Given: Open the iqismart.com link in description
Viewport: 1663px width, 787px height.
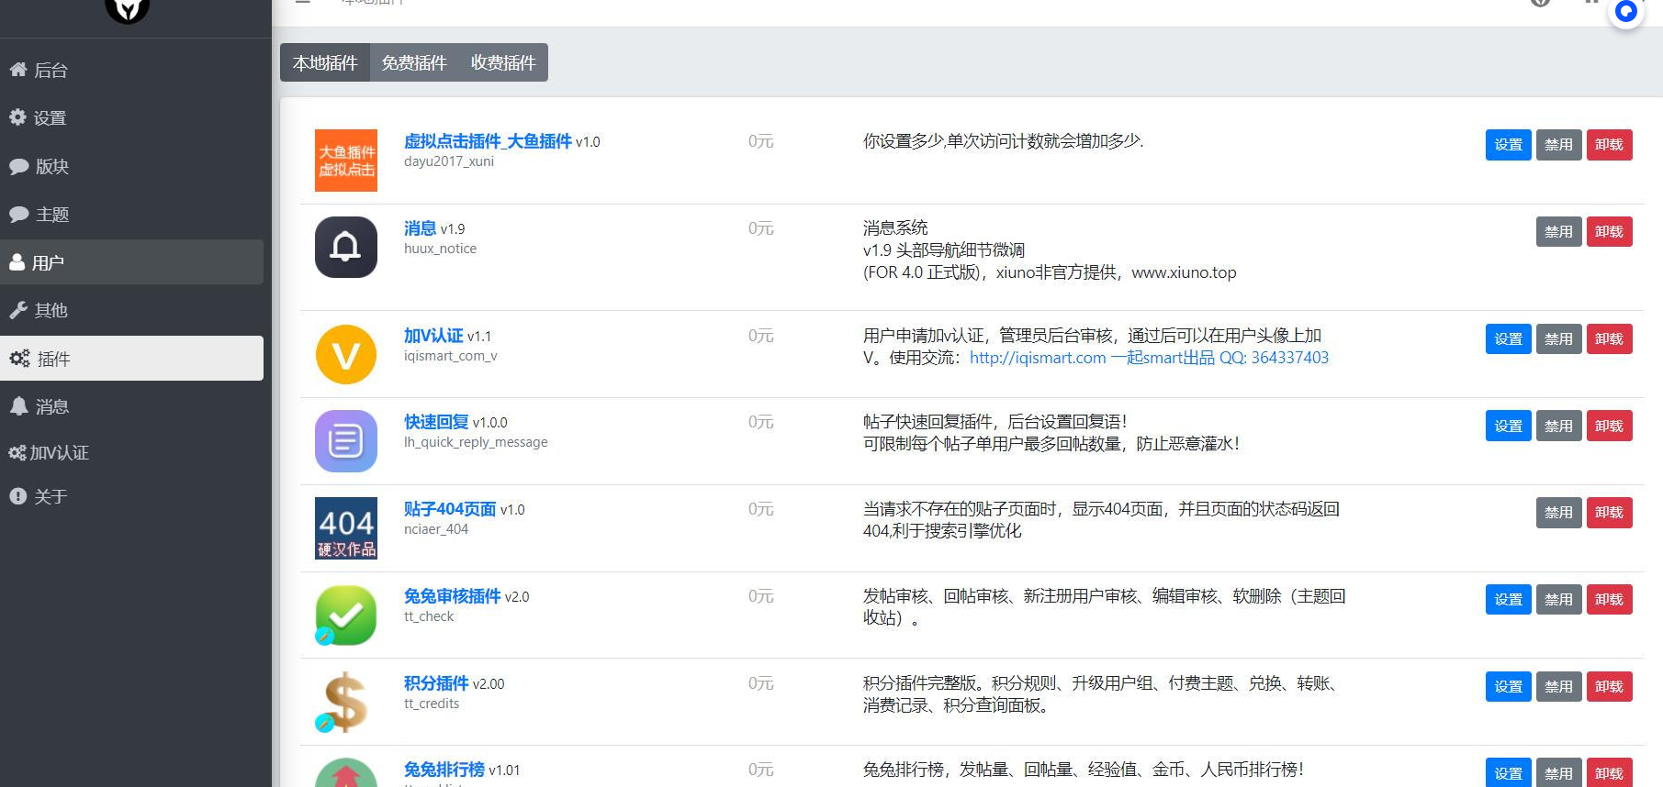Looking at the screenshot, I should [x=1038, y=358].
